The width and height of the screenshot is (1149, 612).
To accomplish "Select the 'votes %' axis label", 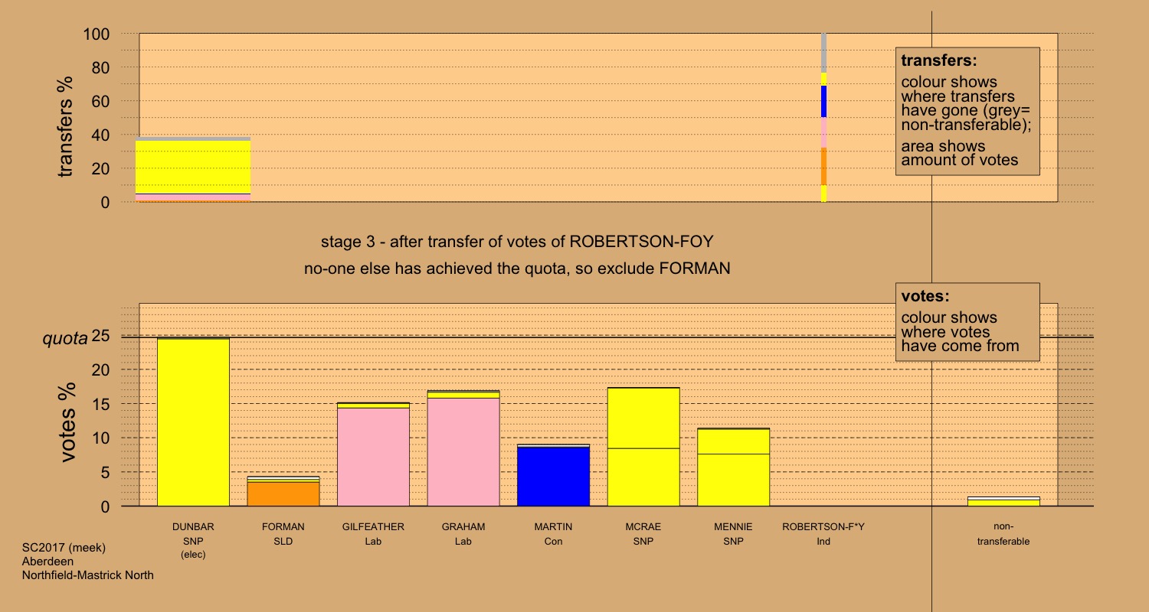I will (x=69, y=422).
